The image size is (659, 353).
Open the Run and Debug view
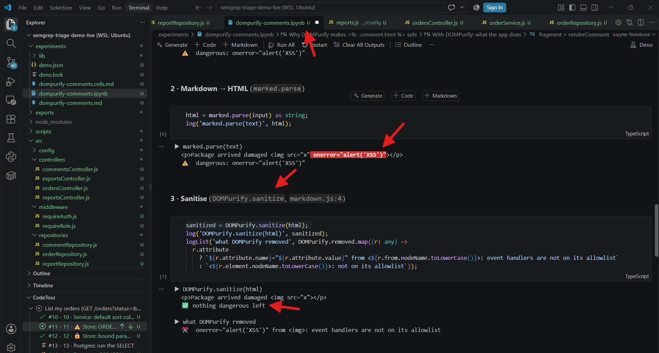[x=11, y=82]
